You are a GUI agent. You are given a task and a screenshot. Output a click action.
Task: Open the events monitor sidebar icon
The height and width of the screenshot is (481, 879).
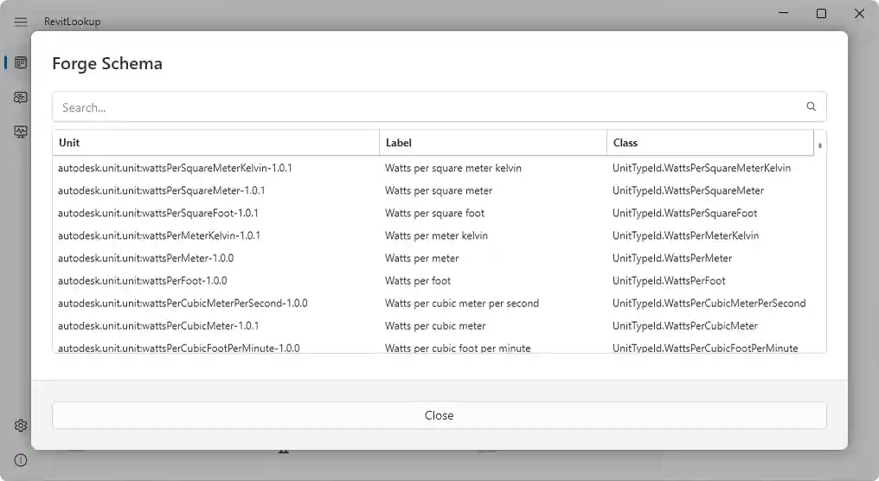21,132
